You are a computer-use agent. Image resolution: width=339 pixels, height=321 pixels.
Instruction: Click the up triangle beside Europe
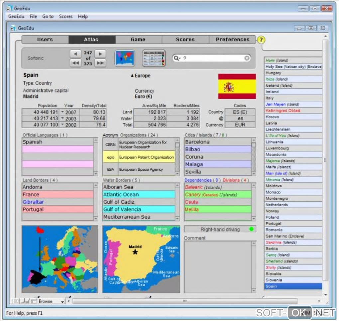point(132,76)
